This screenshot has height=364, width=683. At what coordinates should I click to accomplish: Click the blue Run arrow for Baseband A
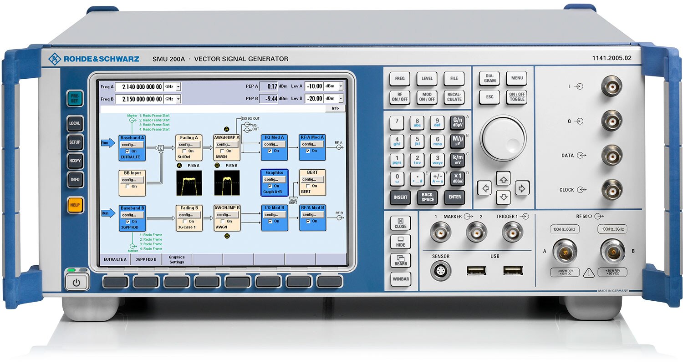pos(108,143)
